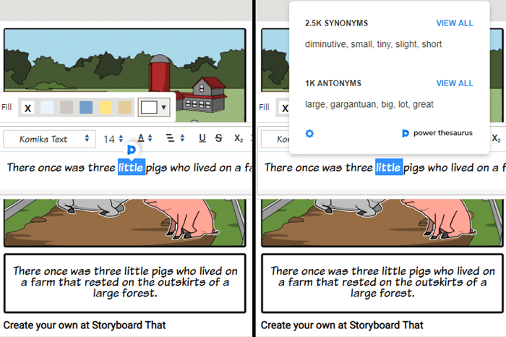Click highlighted word 'little' in left editor
Viewport: 506px width, 337px height.
point(131,167)
